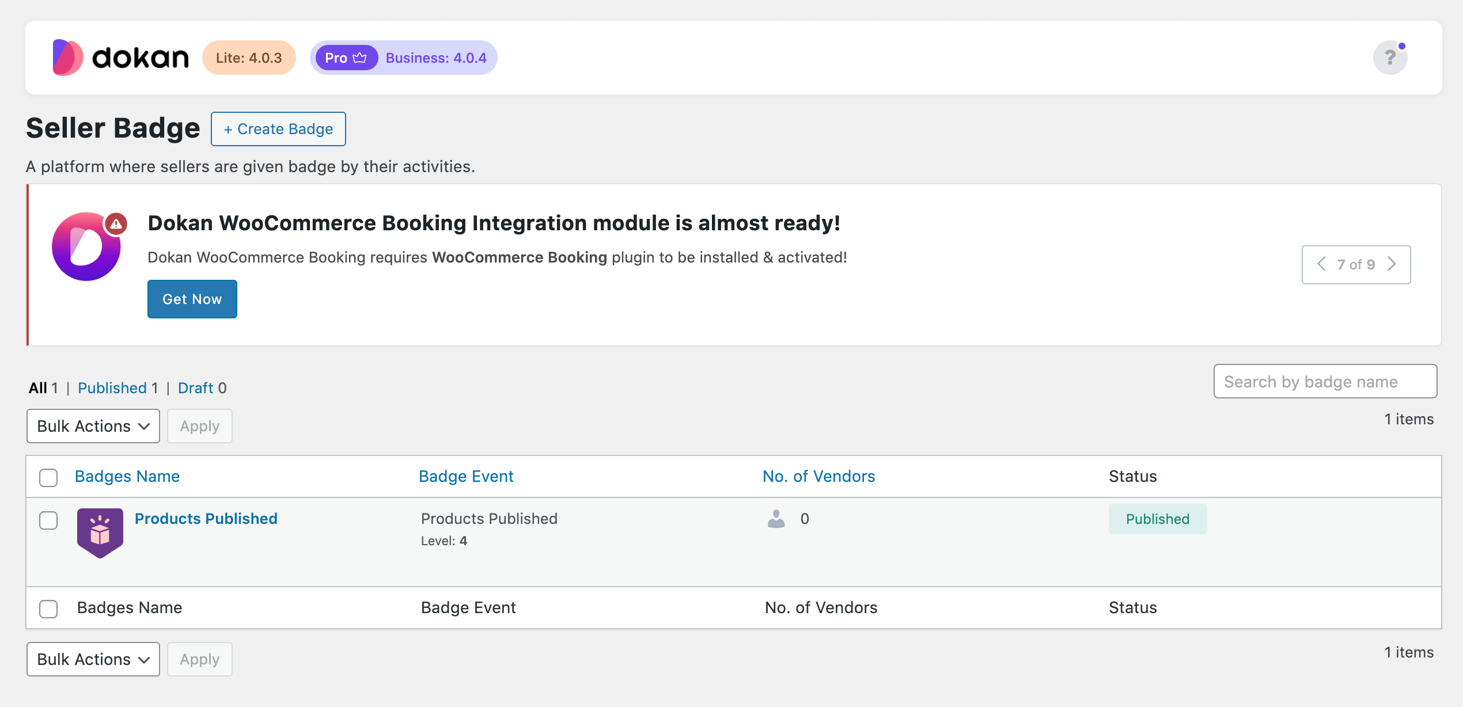
Task: Check the Products Published row checkbox
Action: [x=48, y=520]
